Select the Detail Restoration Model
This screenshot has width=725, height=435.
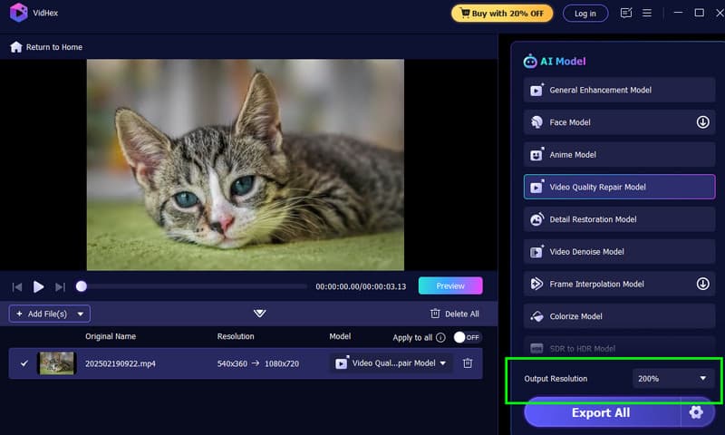[619, 219]
